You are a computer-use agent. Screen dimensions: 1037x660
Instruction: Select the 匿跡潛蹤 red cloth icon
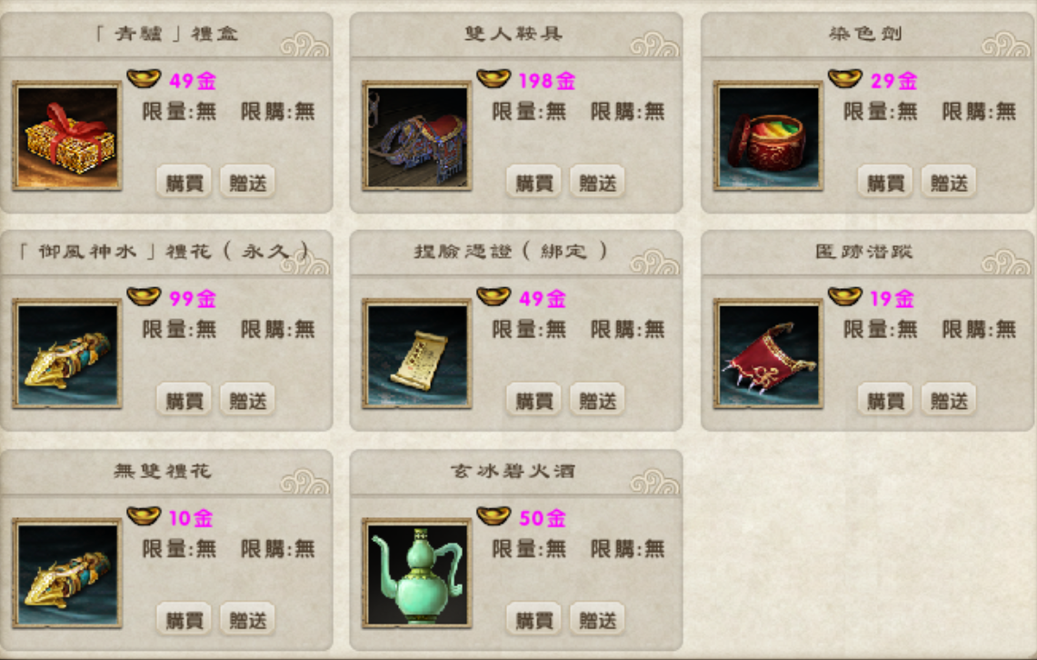tap(768, 354)
